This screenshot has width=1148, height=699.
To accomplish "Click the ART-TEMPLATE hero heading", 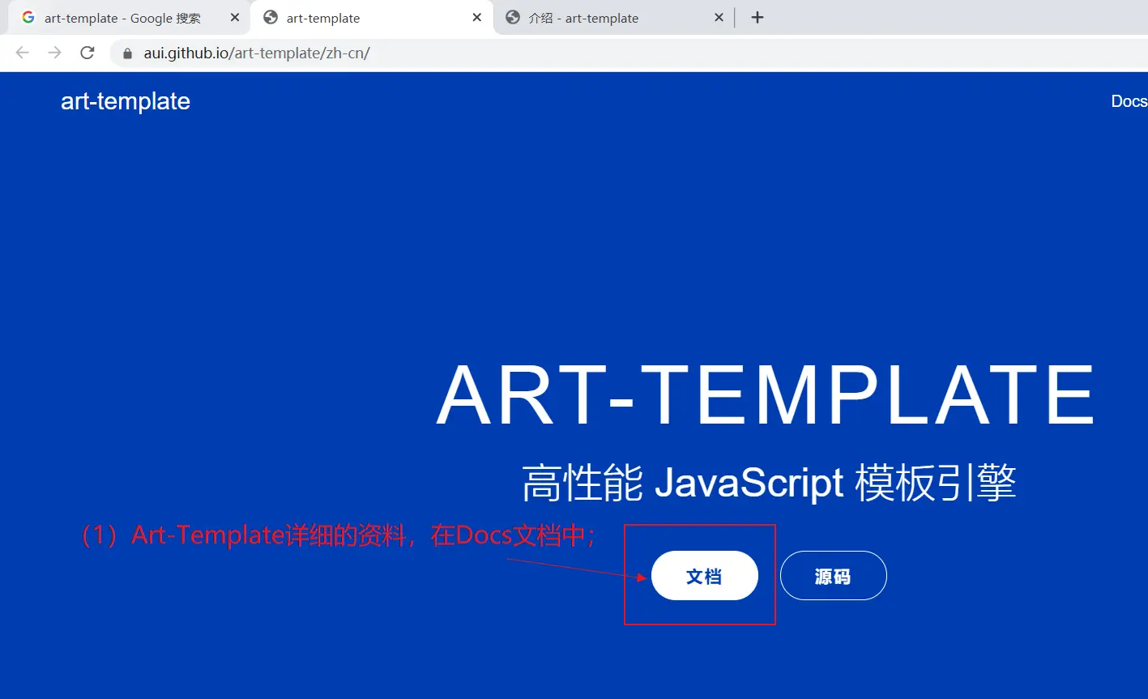I will (x=766, y=395).
